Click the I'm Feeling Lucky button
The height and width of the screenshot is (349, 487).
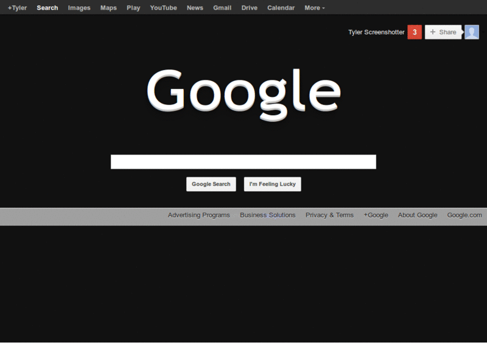click(x=272, y=184)
